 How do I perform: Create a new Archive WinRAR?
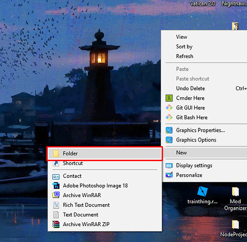tap(105, 195)
